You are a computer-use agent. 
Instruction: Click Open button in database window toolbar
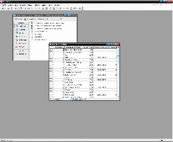18,19
